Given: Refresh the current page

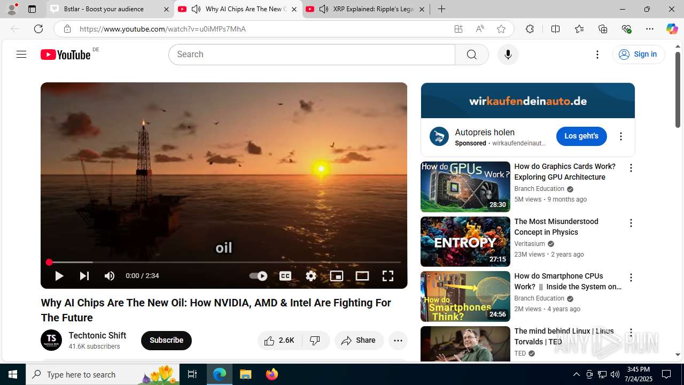Looking at the screenshot, I should 38,29.
